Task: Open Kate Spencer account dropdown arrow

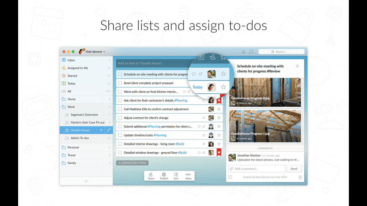Action: pos(104,52)
